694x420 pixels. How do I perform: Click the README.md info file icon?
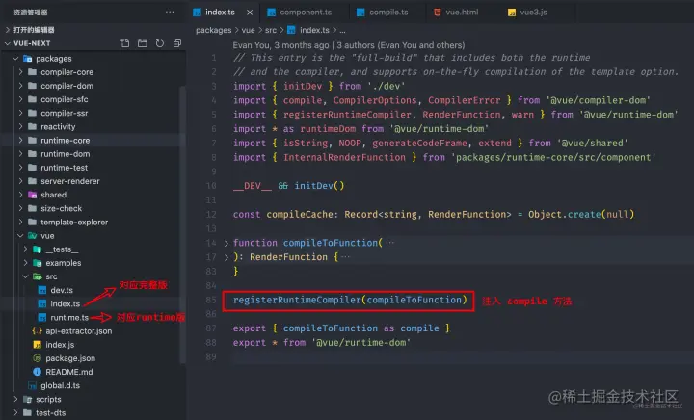point(38,372)
